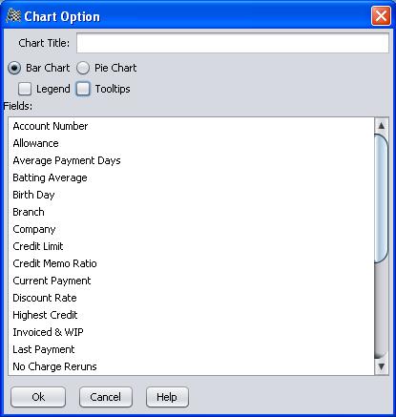
Task: Enable the Tooltips checkbox
Action: [x=83, y=89]
